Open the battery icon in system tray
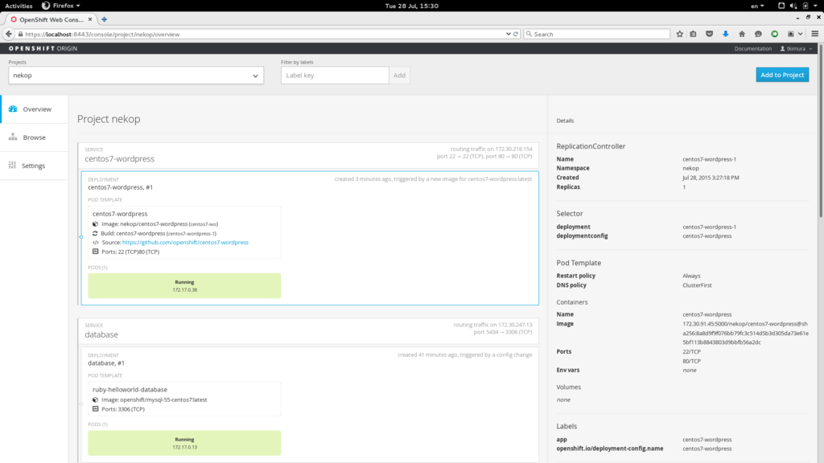The image size is (824, 463). [805, 6]
